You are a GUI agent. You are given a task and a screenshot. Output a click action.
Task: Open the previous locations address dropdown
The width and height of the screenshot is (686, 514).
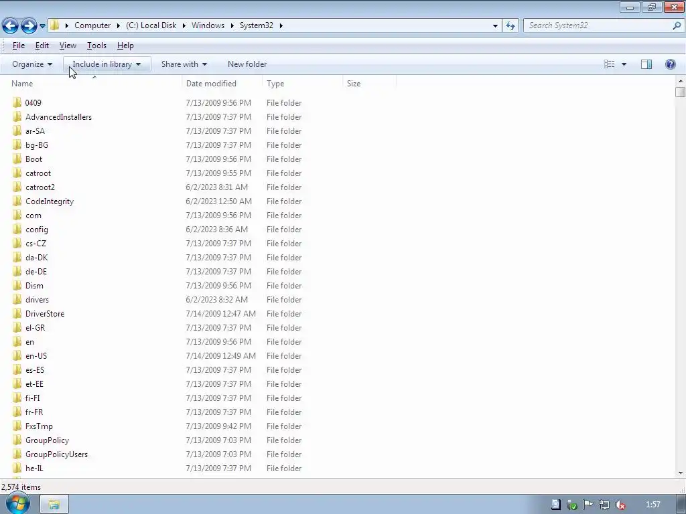coord(495,26)
